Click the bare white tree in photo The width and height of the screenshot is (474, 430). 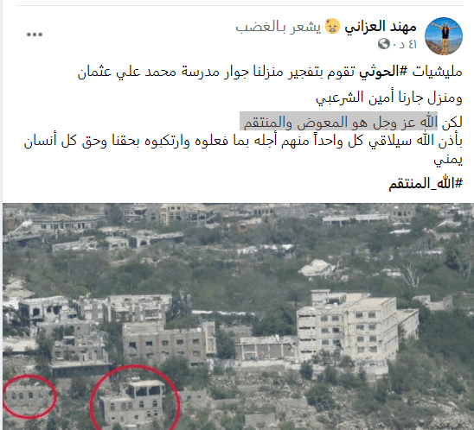point(410,275)
